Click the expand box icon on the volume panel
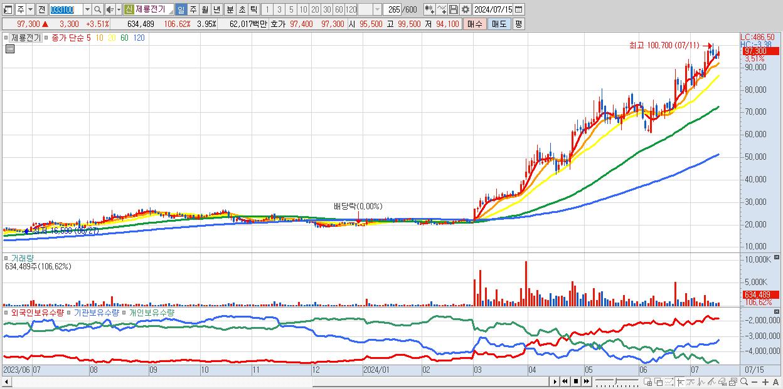783x389 pixels. point(778,257)
